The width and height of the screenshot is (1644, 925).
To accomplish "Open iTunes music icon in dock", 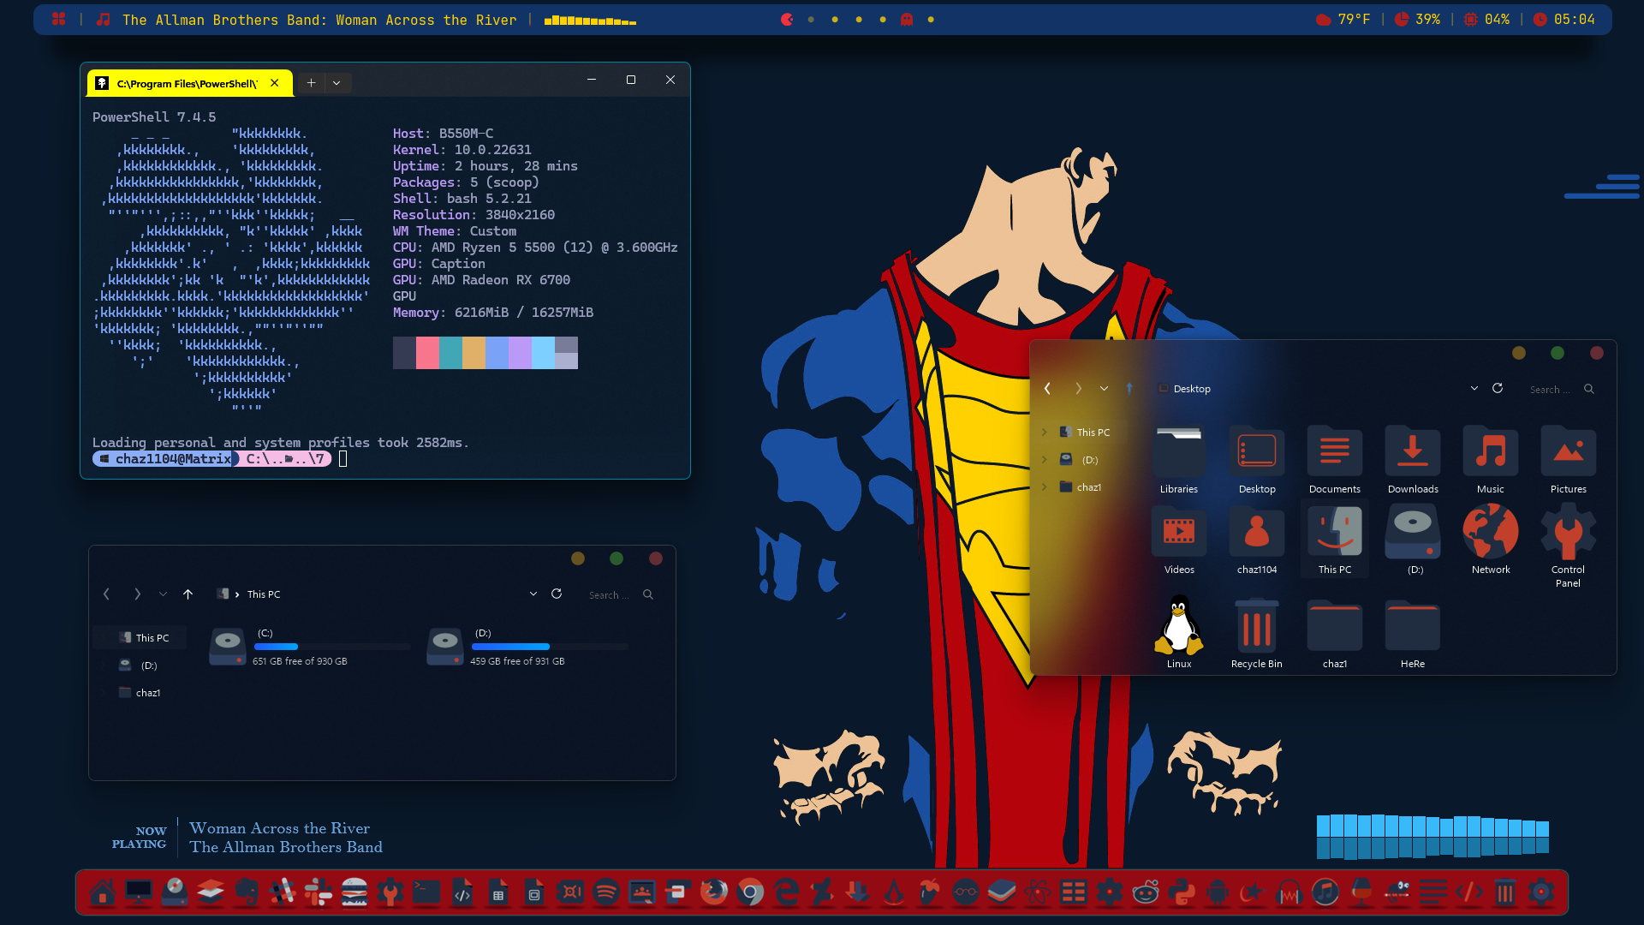I will tap(1325, 892).
